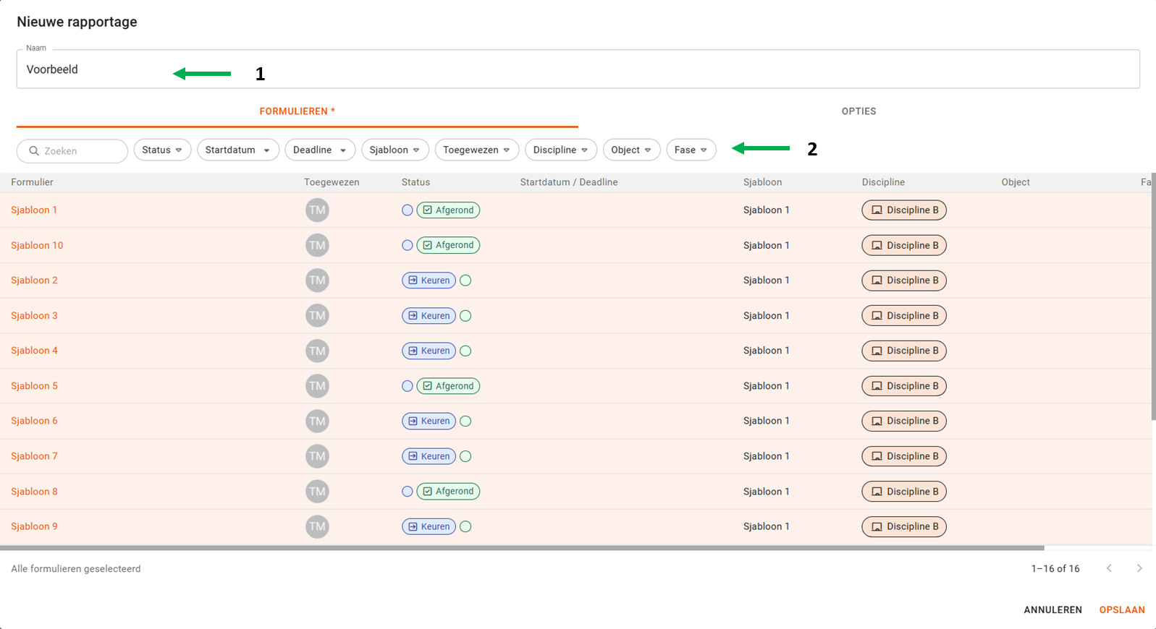This screenshot has height=629, width=1156.
Task: Click the horizontal scrollbar below the table
Action: [x=521, y=548]
